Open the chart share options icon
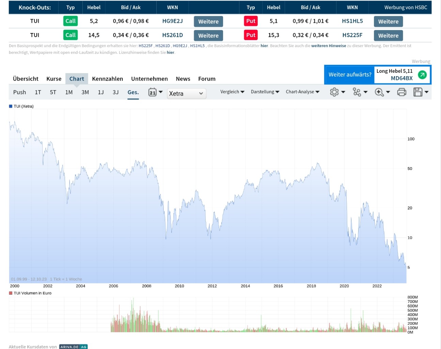The height and width of the screenshot is (349, 441). 357,92
